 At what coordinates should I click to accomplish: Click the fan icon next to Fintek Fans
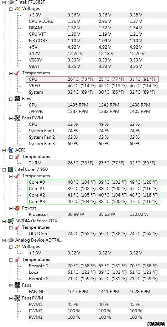point(17,99)
